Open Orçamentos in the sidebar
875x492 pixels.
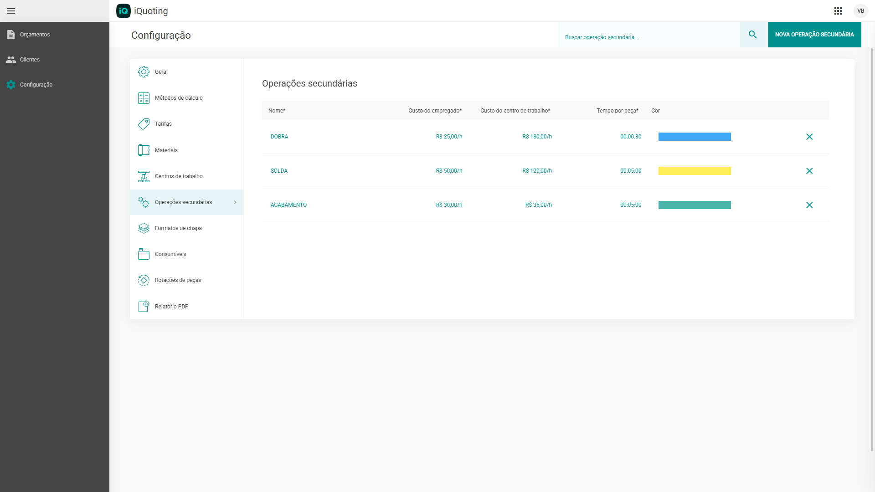click(x=55, y=35)
